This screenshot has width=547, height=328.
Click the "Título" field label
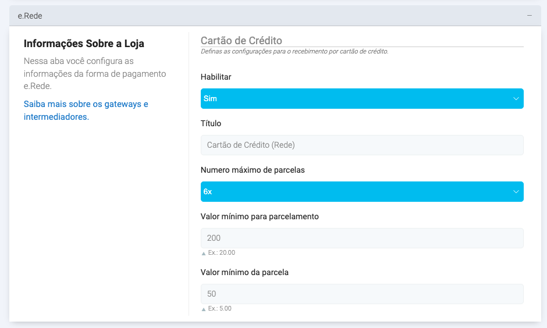coord(211,123)
